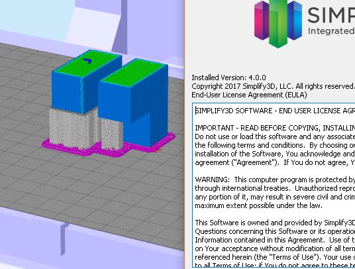Click the Copyright 2017 Simplify3D line
The height and width of the screenshot is (269, 355).
point(273,86)
